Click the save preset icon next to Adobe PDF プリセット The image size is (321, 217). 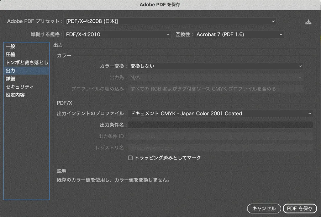click(x=308, y=21)
